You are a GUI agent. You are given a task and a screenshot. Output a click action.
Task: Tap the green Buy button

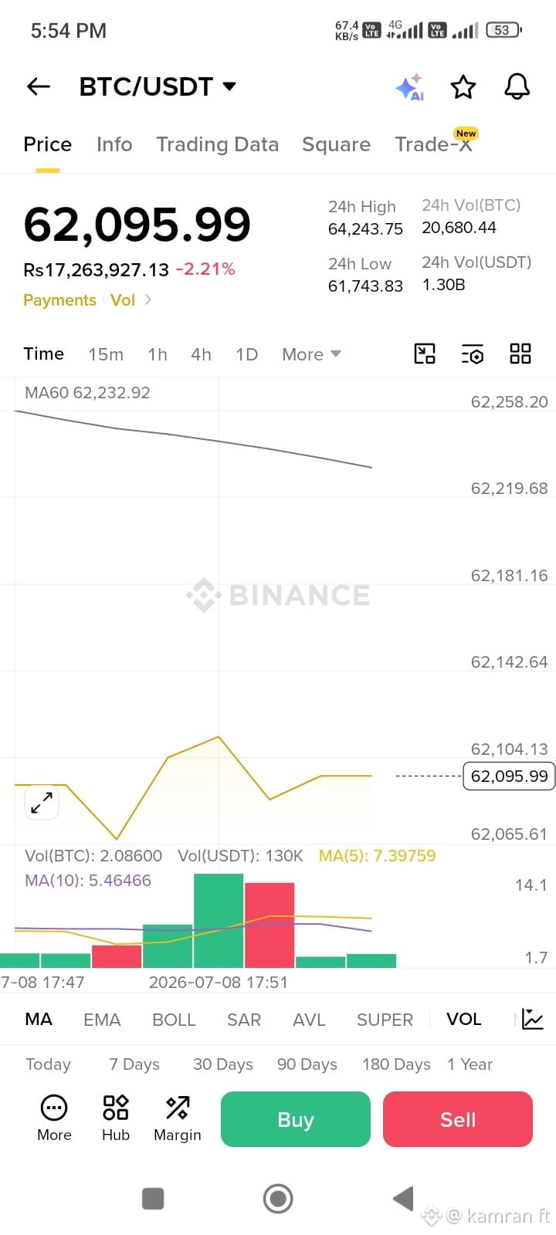[x=296, y=1119]
